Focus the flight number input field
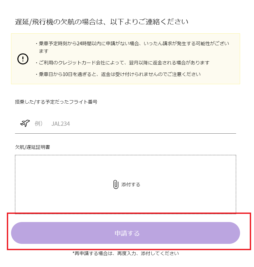This screenshot has width=254, height=267. point(126,124)
